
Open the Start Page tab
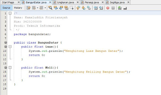pyautogui.click(x=8, y=2)
